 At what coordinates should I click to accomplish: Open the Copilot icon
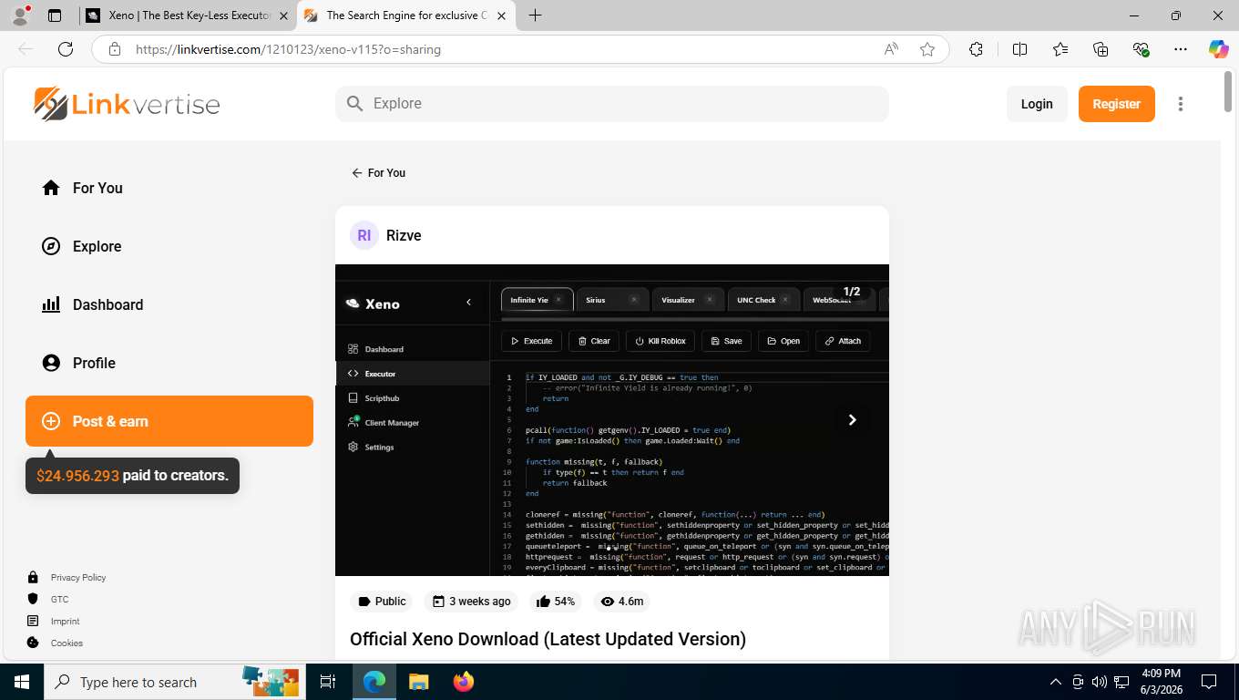point(1219,49)
